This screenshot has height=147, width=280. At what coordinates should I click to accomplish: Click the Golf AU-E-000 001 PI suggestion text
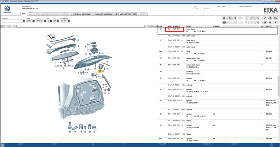[x=30, y=8]
